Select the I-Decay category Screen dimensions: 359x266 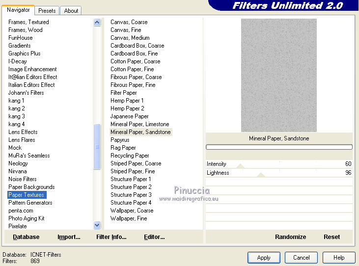pyautogui.click(x=18, y=61)
